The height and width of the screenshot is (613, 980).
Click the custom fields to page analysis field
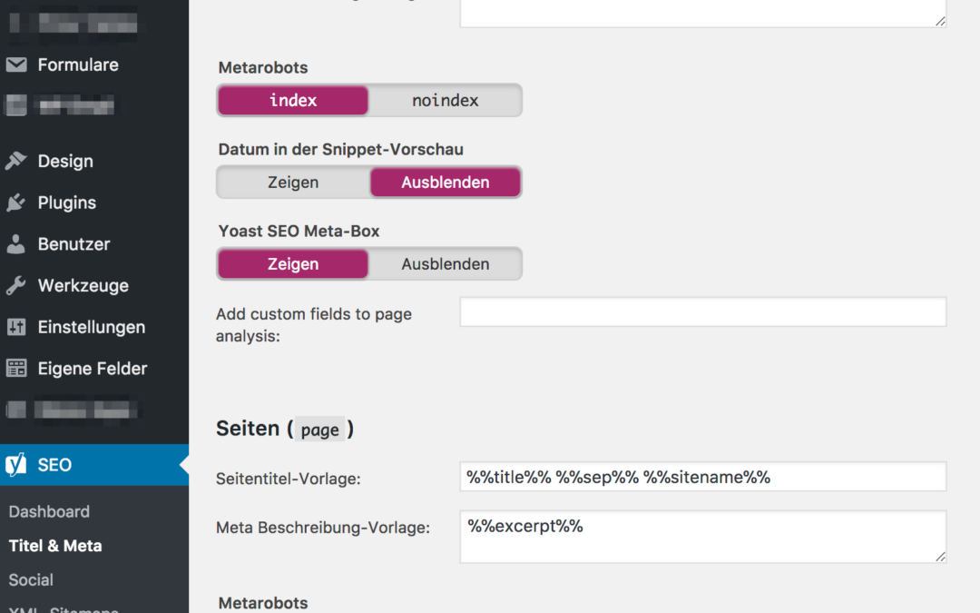pyautogui.click(x=702, y=311)
